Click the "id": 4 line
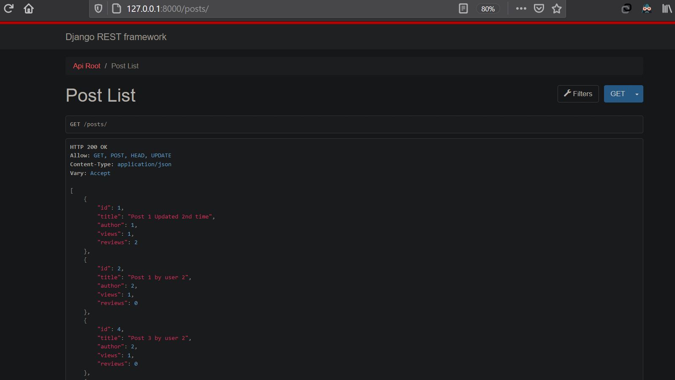The height and width of the screenshot is (380, 675). click(111, 329)
